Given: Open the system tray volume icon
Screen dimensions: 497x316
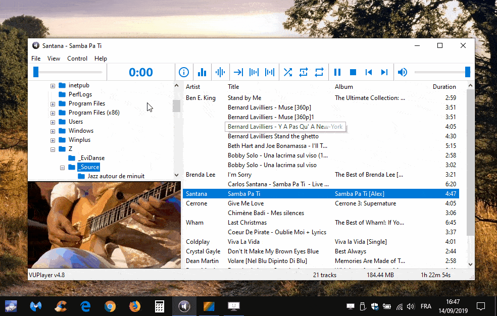Looking at the screenshot, I should tap(411, 306).
